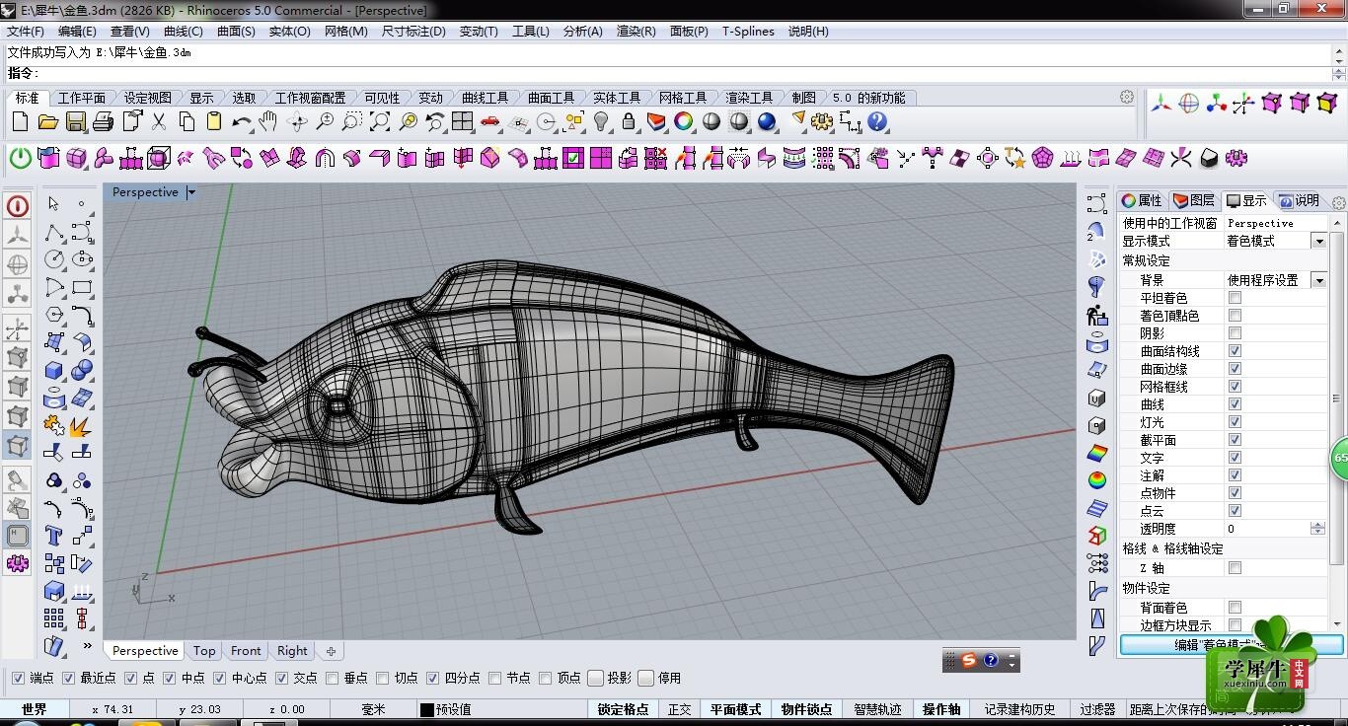Select the Pan hand tool
The width and height of the screenshot is (1348, 726).
point(268,121)
